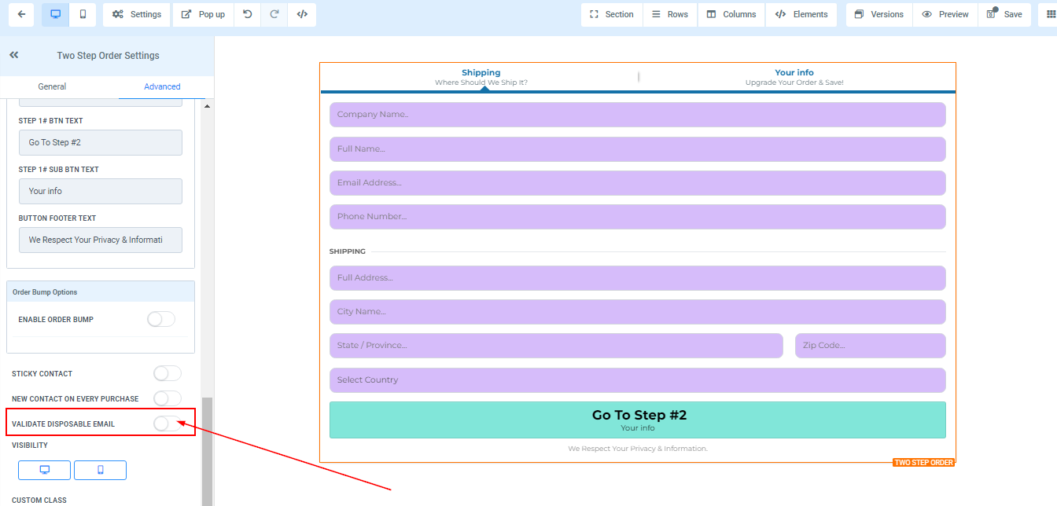The height and width of the screenshot is (506, 1057).
Task: Switch to desktop view icon
Action: 55,14
